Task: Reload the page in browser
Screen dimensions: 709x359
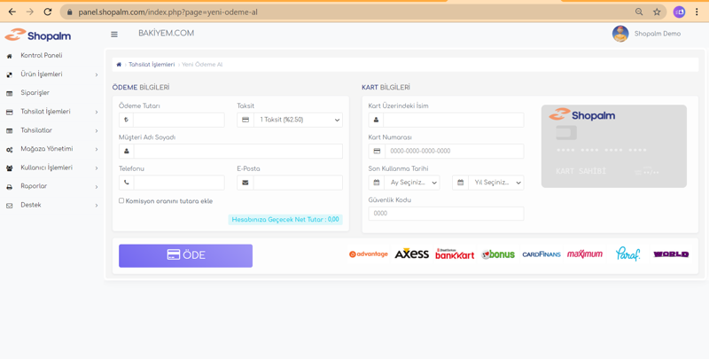Action: click(x=48, y=12)
